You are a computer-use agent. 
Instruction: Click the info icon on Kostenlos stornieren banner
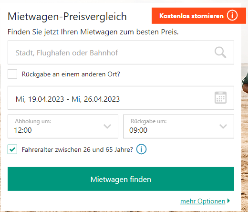click(x=232, y=16)
